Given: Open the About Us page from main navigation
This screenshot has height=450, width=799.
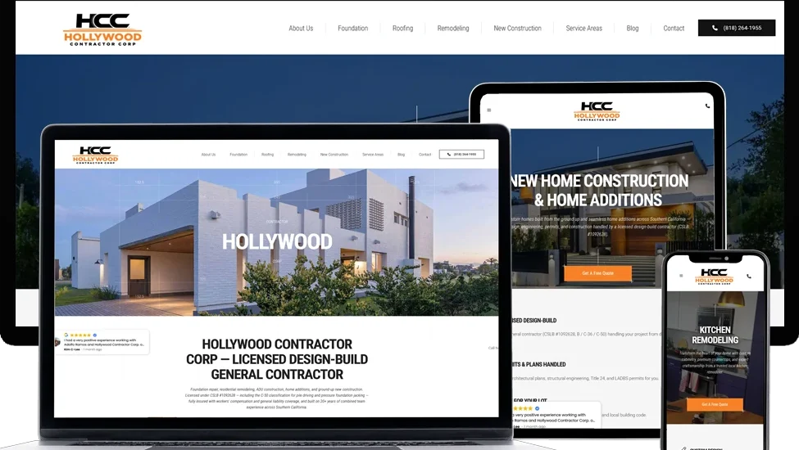Looking at the screenshot, I should tap(301, 29).
